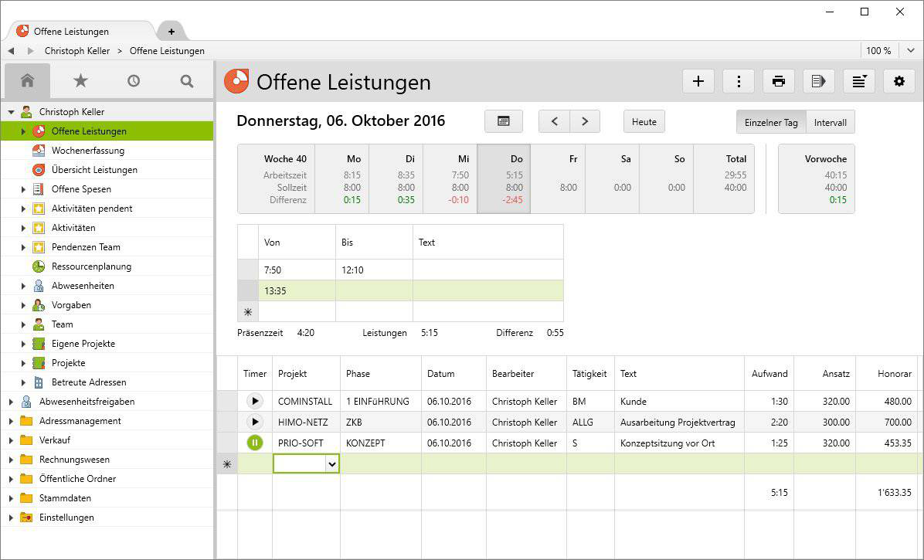This screenshot has height=560, width=924.
Task: Sort by the Honorar column header
Action: pyautogui.click(x=886, y=373)
